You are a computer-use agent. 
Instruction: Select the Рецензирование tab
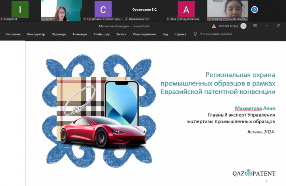point(145,34)
